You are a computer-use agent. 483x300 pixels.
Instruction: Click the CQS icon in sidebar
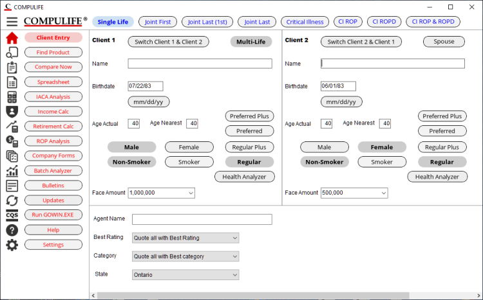[12, 215]
